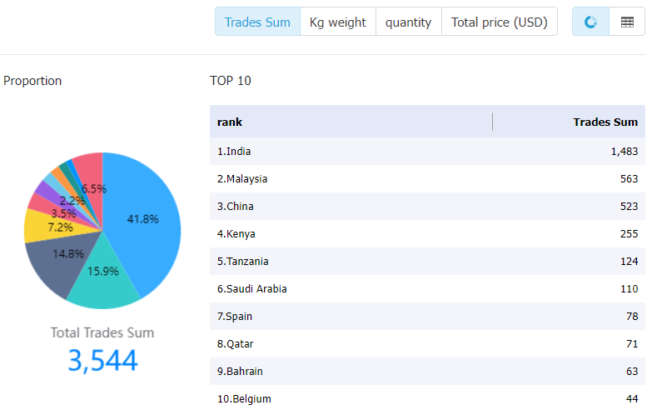Click the total 3,544 figure
652x420 pixels.
tap(102, 361)
